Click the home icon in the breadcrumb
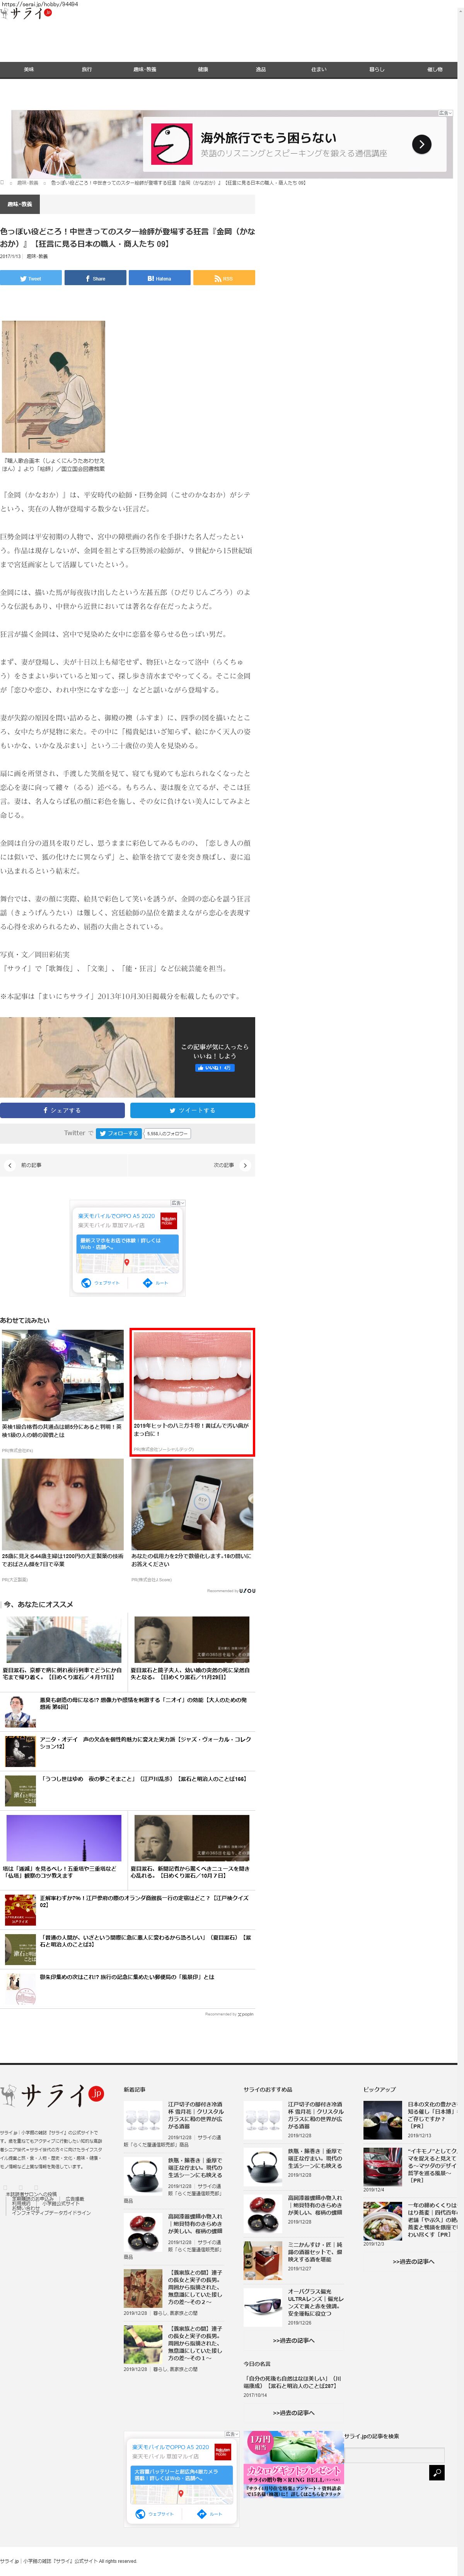 pos(3,183)
